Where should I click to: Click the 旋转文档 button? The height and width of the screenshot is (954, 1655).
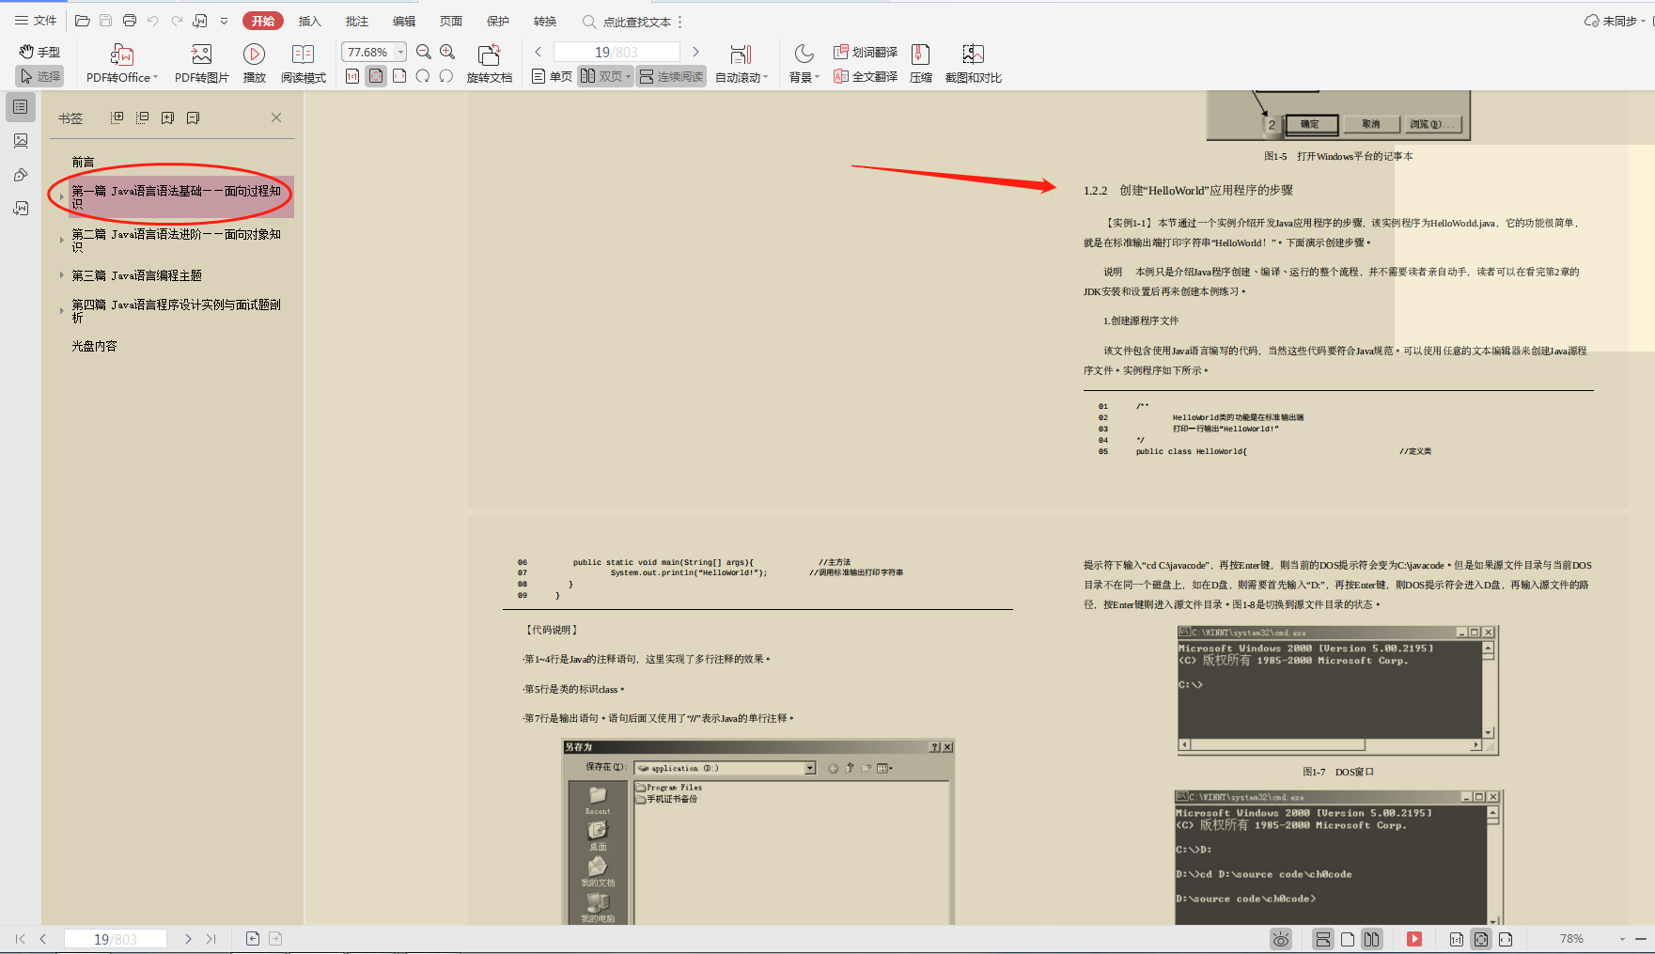point(490,63)
